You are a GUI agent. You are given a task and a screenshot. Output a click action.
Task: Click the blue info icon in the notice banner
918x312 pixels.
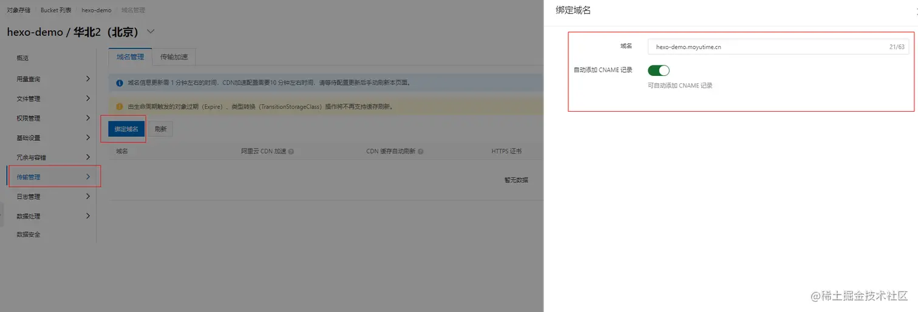[x=119, y=83]
